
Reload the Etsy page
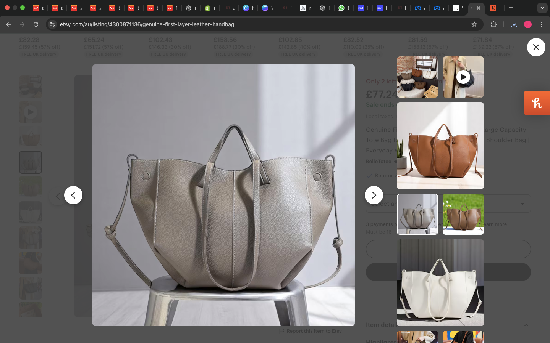pos(36,24)
